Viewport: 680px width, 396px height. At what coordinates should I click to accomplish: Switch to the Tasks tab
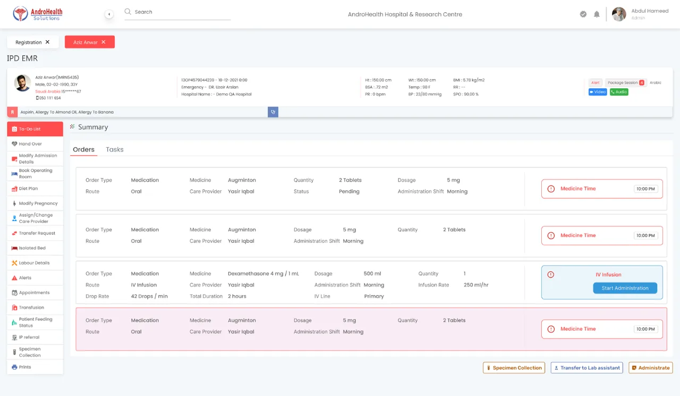click(x=115, y=150)
